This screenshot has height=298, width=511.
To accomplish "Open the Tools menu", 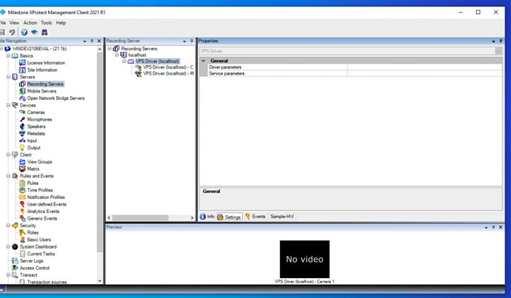I will tap(46, 23).
